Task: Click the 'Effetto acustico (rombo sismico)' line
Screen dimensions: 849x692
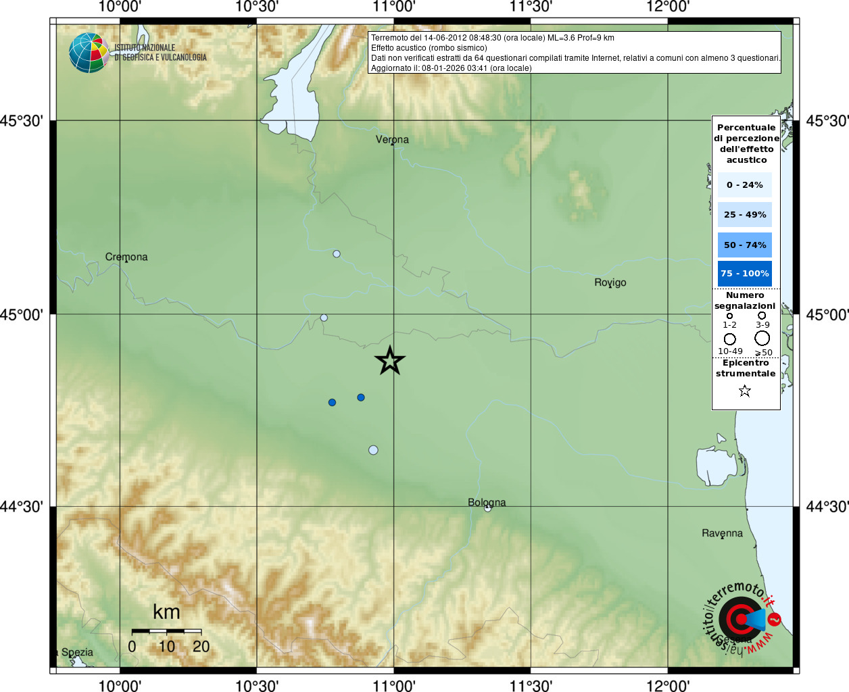Action: point(429,48)
